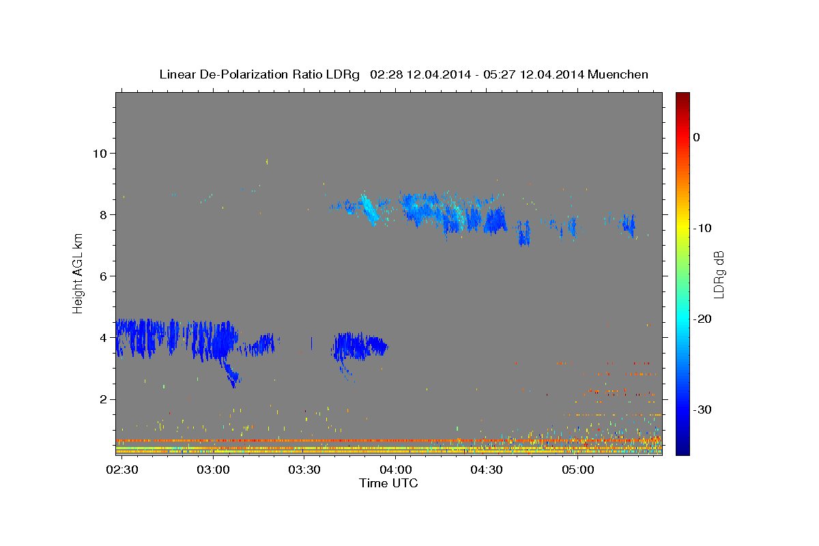Click the 04:00 time tick label
Viewport: 819px width, 546px height.
(395, 470)
